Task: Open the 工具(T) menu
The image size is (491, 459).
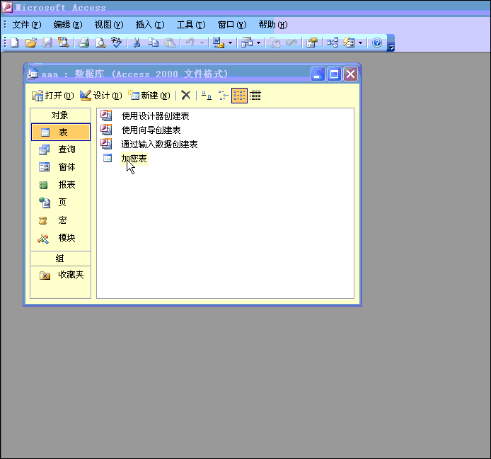Action: coord(191,25)
